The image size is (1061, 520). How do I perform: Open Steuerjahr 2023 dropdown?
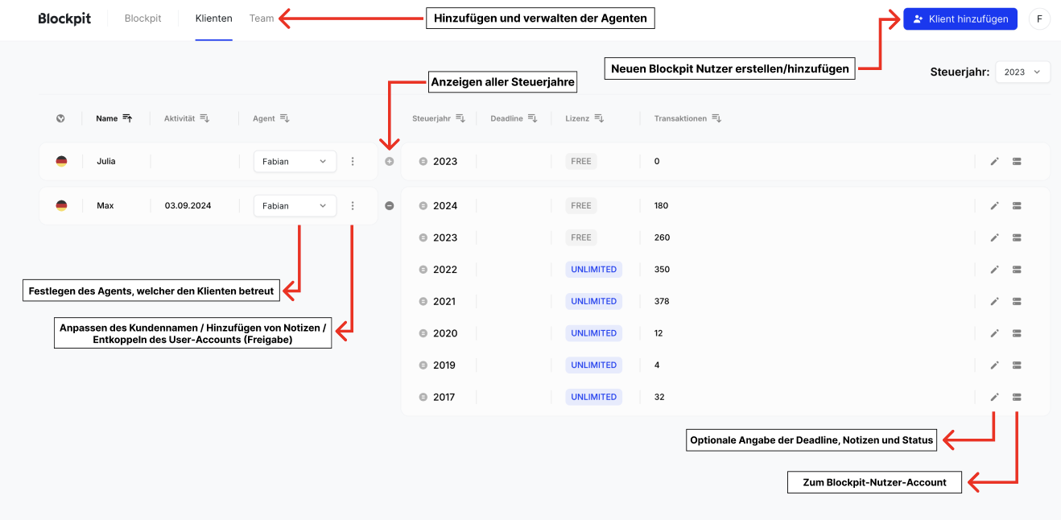coord(1022,72)
